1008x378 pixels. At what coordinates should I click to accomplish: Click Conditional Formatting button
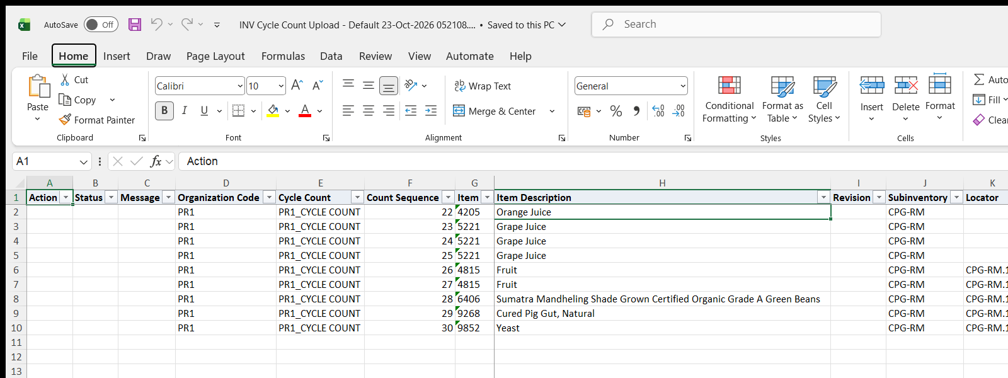point(729,100)
